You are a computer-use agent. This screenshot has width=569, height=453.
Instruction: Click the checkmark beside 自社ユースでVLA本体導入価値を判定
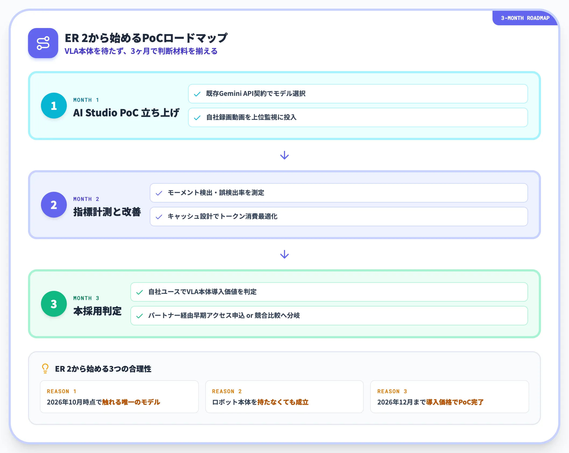coord(140,292)
